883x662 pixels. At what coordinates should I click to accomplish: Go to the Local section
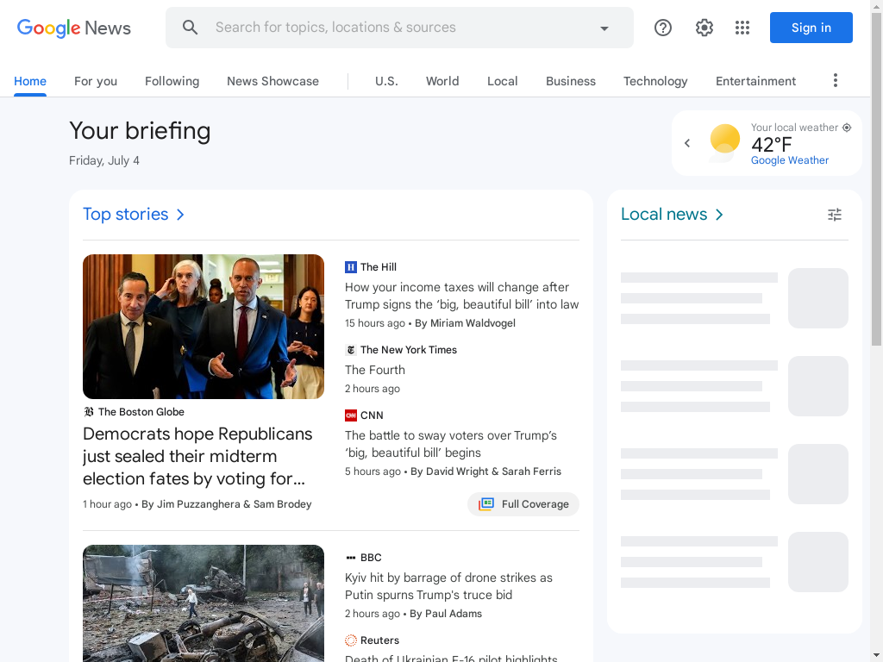tap(503, 81)
